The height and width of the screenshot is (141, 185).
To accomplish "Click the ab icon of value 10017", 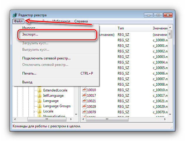I will click(x=84, y=95).
